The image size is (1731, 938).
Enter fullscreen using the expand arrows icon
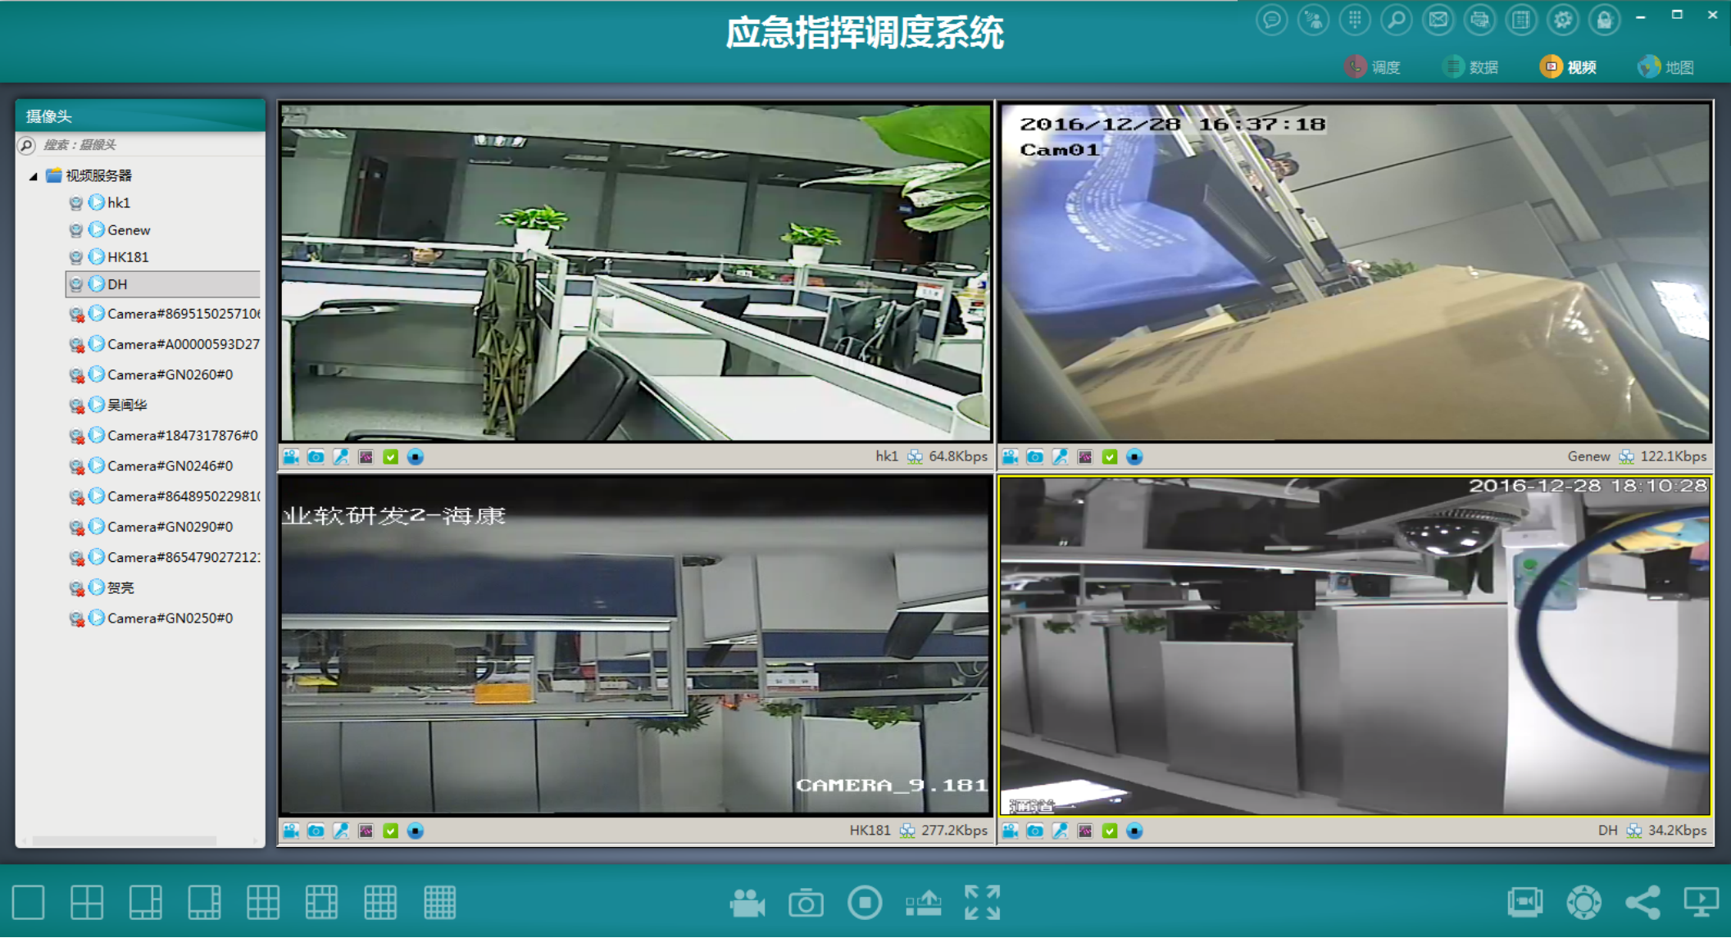(982, 902)
